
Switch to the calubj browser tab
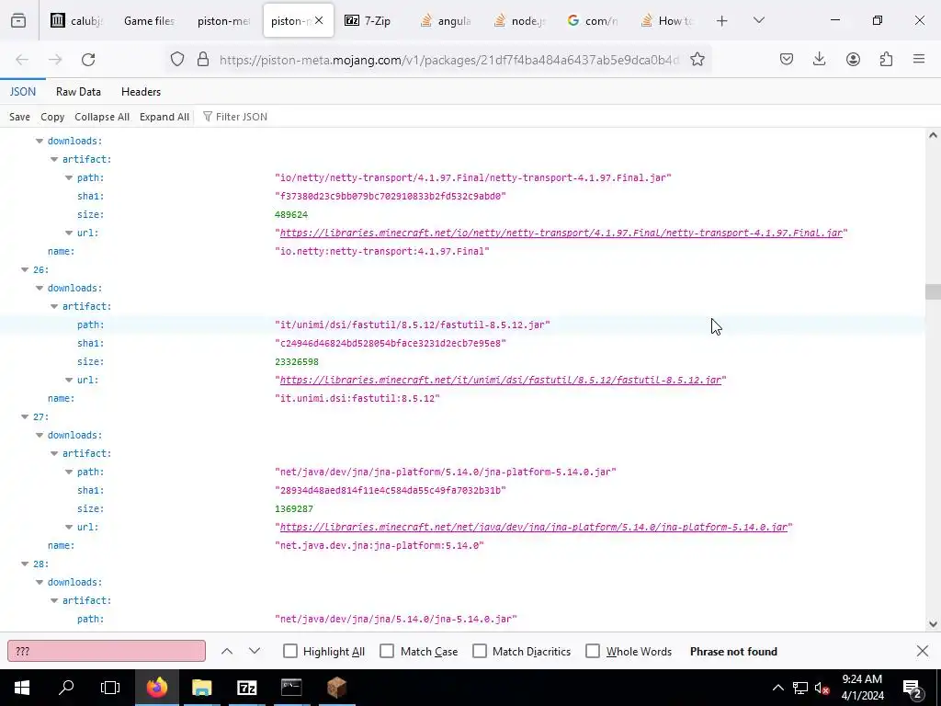[x=78, y=21]
